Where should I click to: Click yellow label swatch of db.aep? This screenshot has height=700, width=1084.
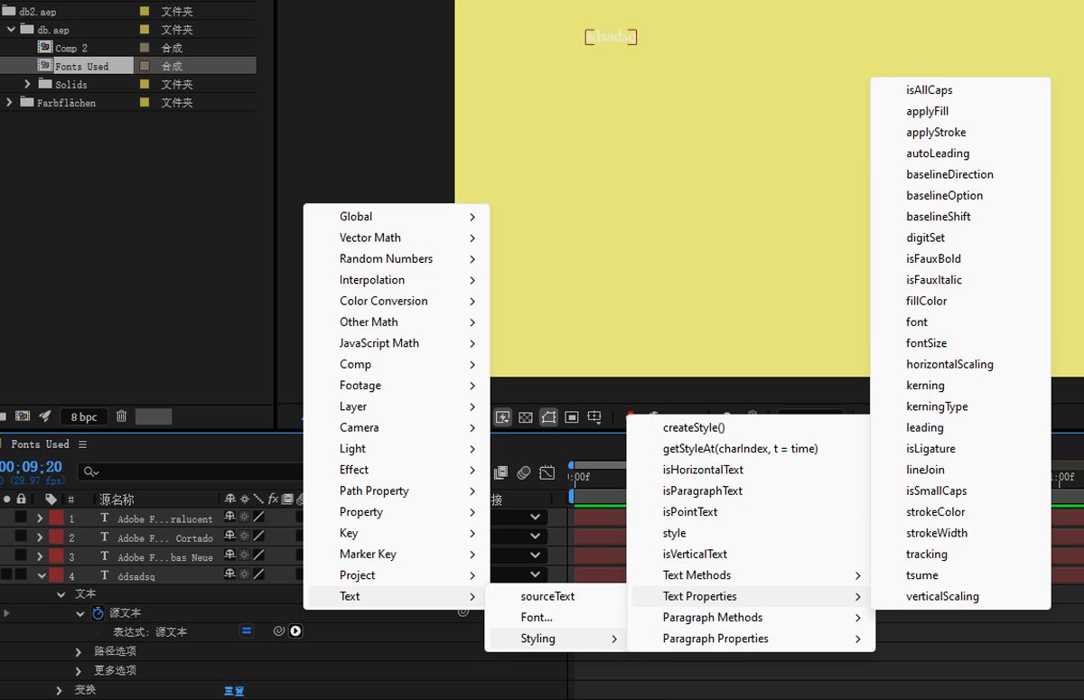click(x=145, y=29)
